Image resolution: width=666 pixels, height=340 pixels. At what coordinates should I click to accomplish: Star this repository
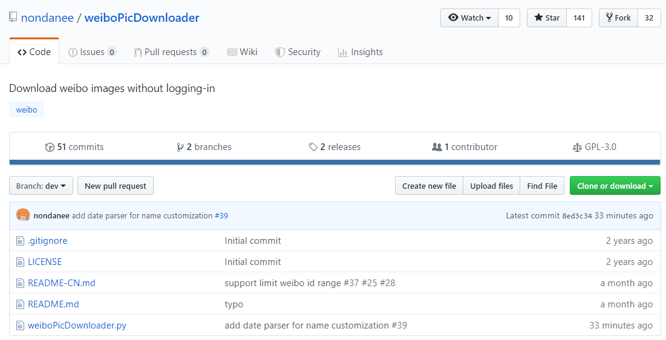tap(547, 18)
